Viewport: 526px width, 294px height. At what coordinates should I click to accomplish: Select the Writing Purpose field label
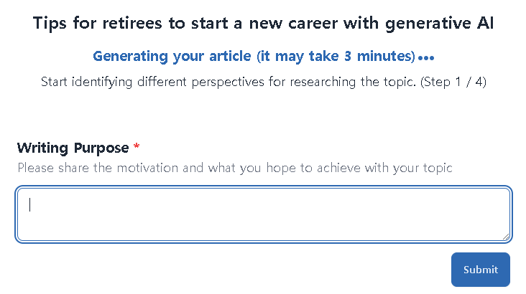(x=73, y=148)
